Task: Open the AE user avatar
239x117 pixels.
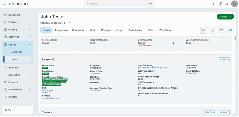Action: (x=235, y=4)
